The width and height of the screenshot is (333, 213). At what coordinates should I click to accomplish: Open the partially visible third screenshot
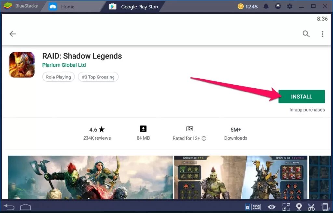point(320,177)
